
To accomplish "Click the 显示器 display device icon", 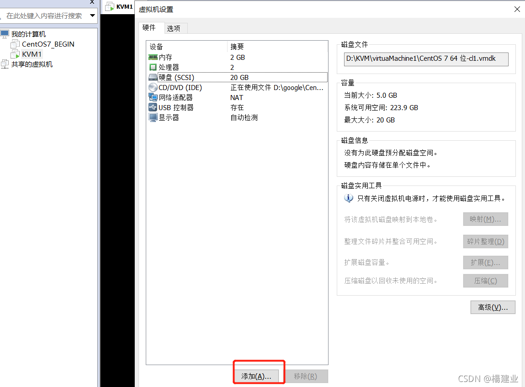I will coord(154,117).
